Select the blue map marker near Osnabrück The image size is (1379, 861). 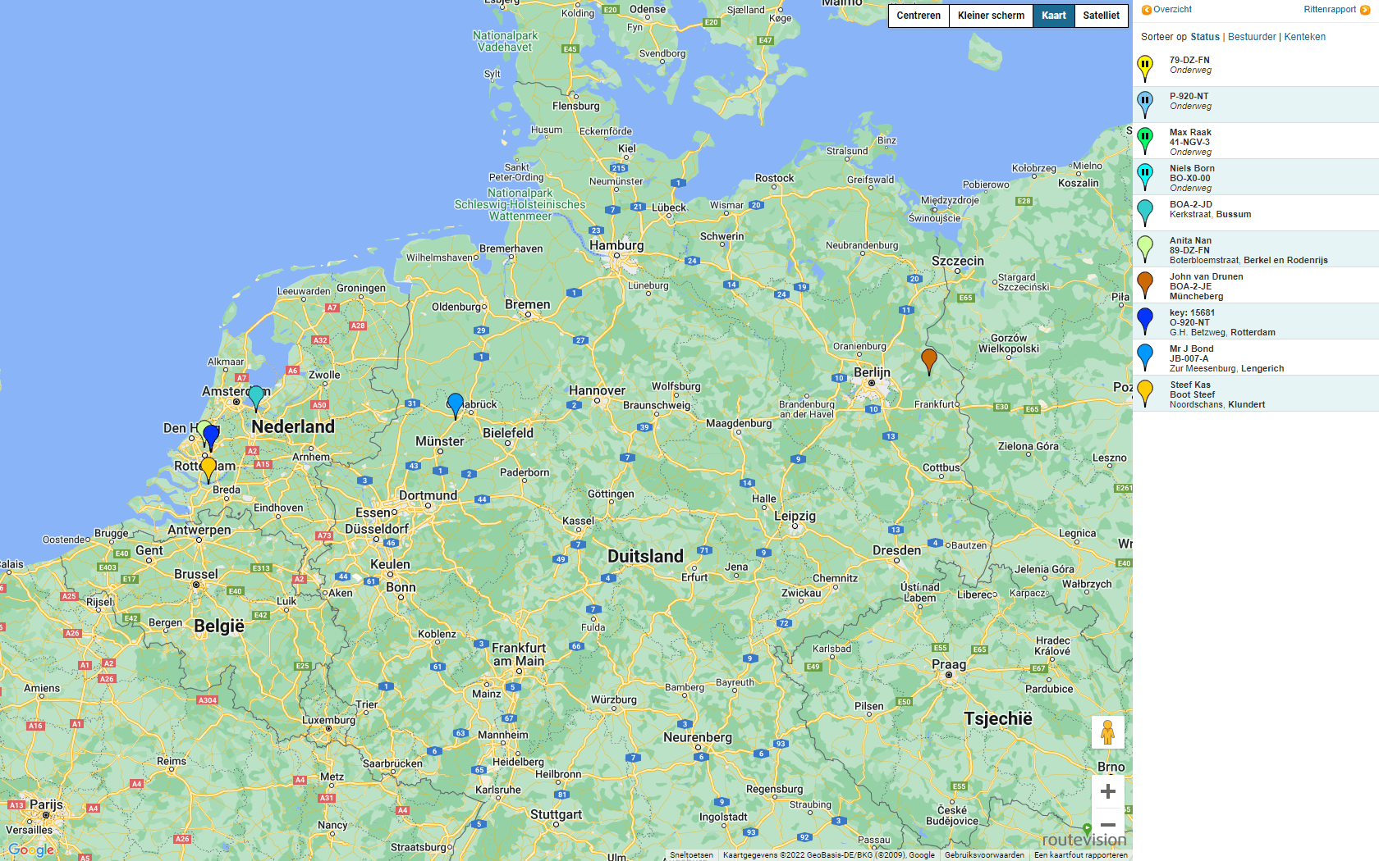[456, 405]
